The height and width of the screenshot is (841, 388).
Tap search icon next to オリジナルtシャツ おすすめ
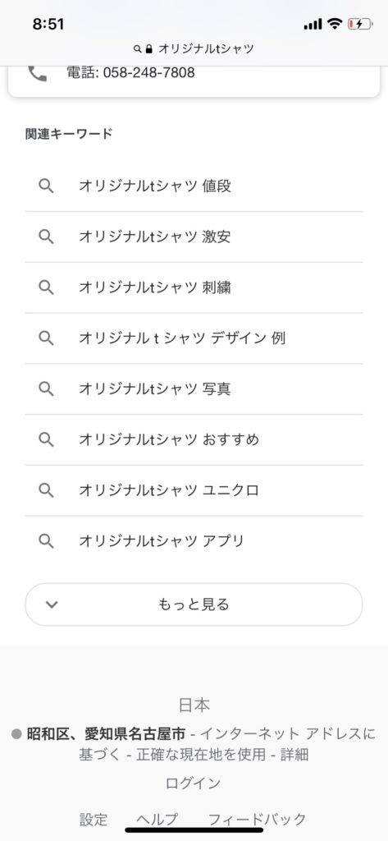(46, 439)
